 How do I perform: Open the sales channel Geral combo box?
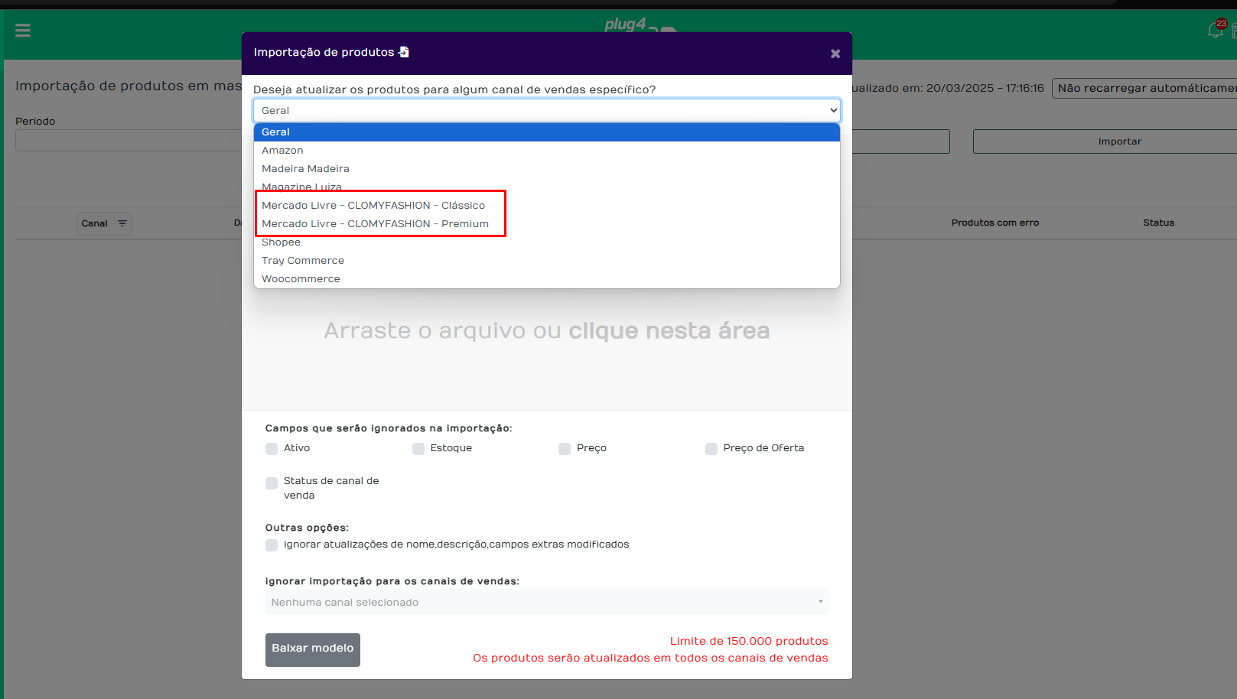[x=547, y=110]
